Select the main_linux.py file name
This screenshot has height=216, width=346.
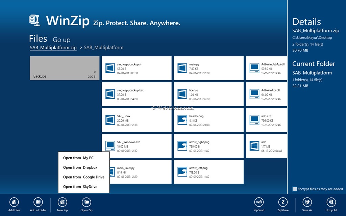tap(126, 168)
